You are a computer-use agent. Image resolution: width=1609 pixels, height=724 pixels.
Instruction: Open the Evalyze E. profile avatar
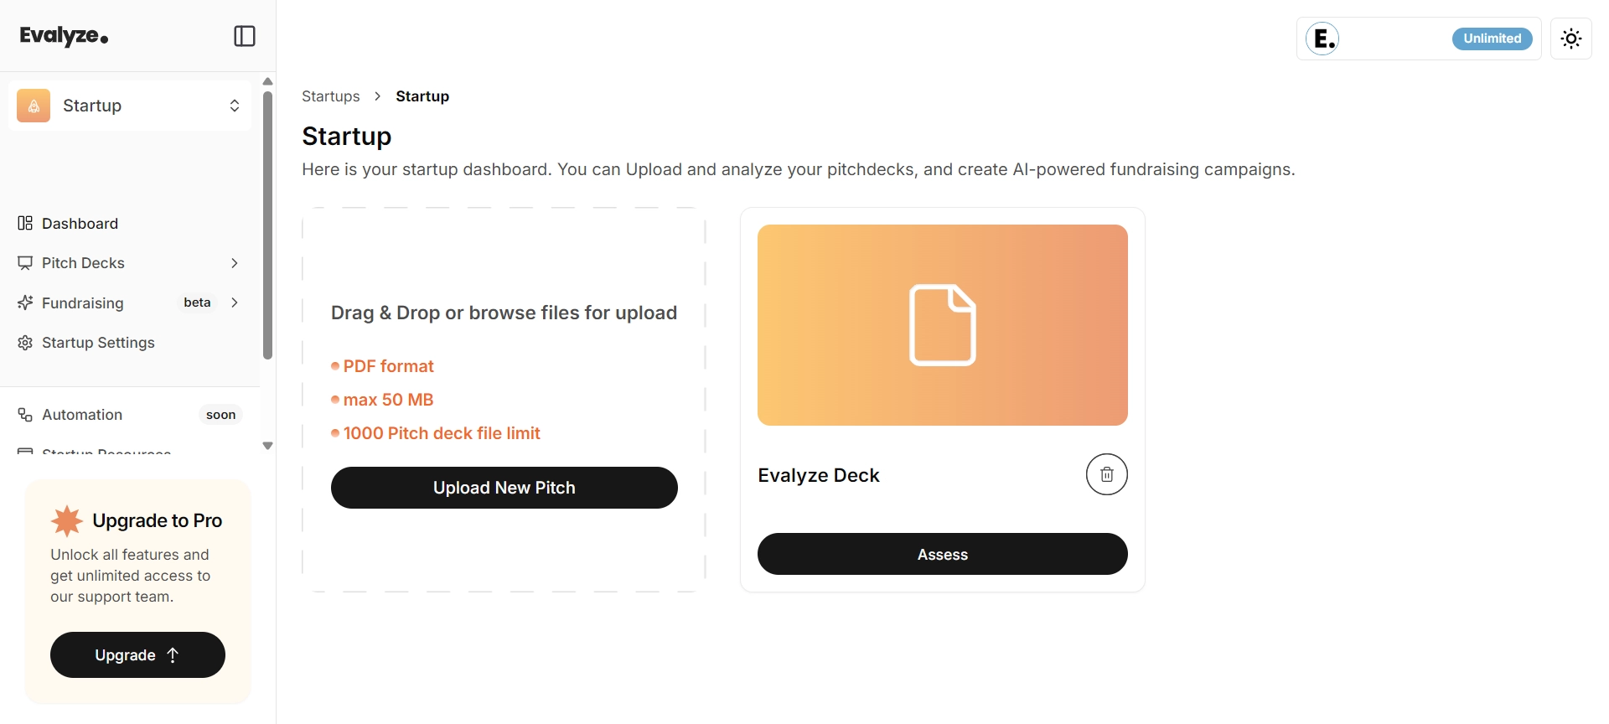(x=1322, y=39)
